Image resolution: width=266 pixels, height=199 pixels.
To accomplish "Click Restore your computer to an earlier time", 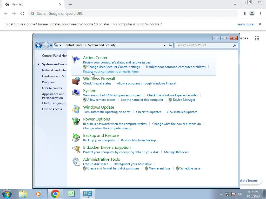I will coord(111,72).
